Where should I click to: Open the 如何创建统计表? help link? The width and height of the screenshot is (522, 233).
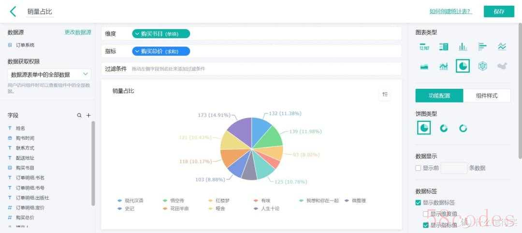click(451, 11)
